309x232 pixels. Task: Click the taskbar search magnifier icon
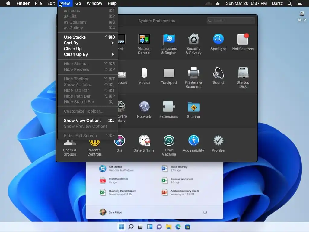[131, 227]
